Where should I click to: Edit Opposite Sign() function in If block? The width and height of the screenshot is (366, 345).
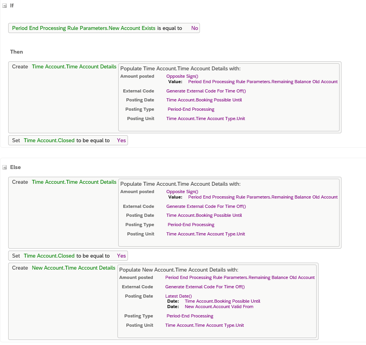click(182, 76)
